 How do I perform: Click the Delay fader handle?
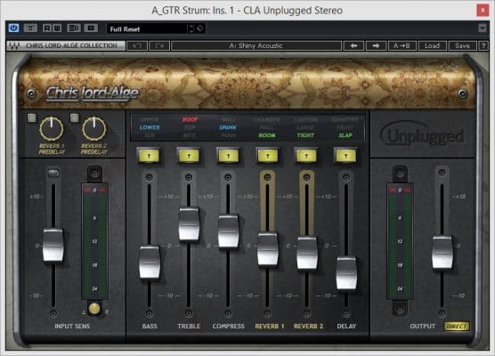[x=346, y=273]
